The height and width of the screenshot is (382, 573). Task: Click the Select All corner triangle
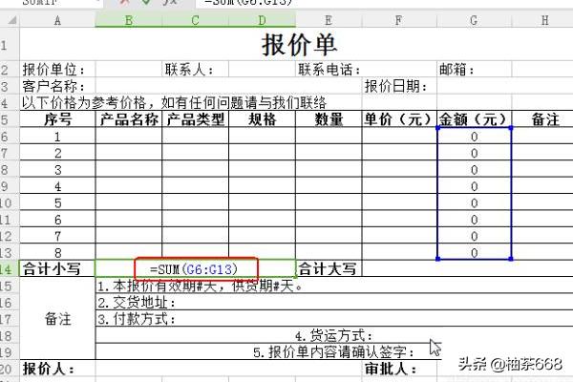click(x=10, y=19)
